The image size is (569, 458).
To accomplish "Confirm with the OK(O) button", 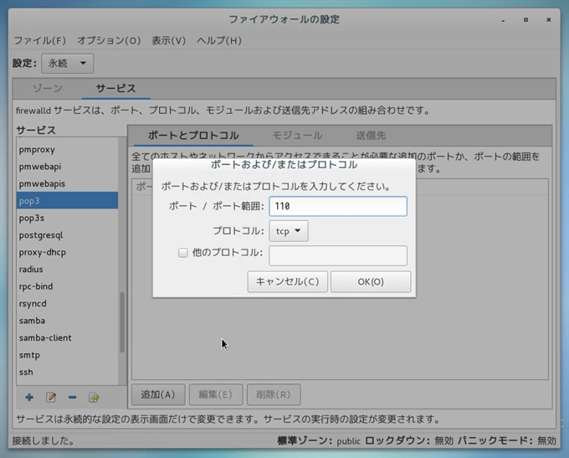I will [x=371, y=281].
